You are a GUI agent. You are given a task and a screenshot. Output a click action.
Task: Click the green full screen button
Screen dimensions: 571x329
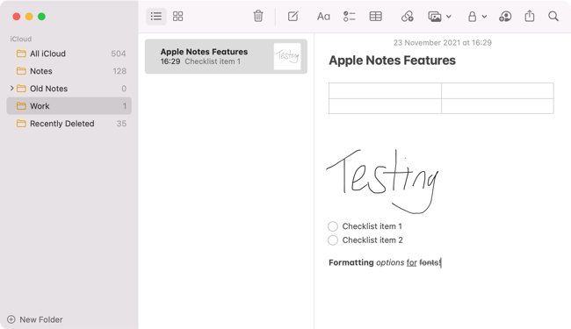click(41, 17)
